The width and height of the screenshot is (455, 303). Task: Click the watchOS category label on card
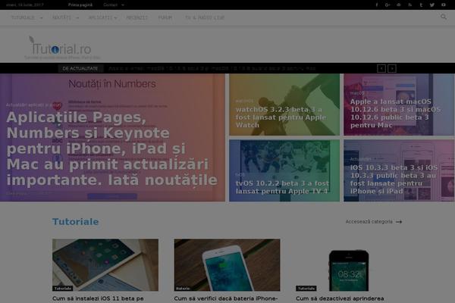click(x=245, y=101)
